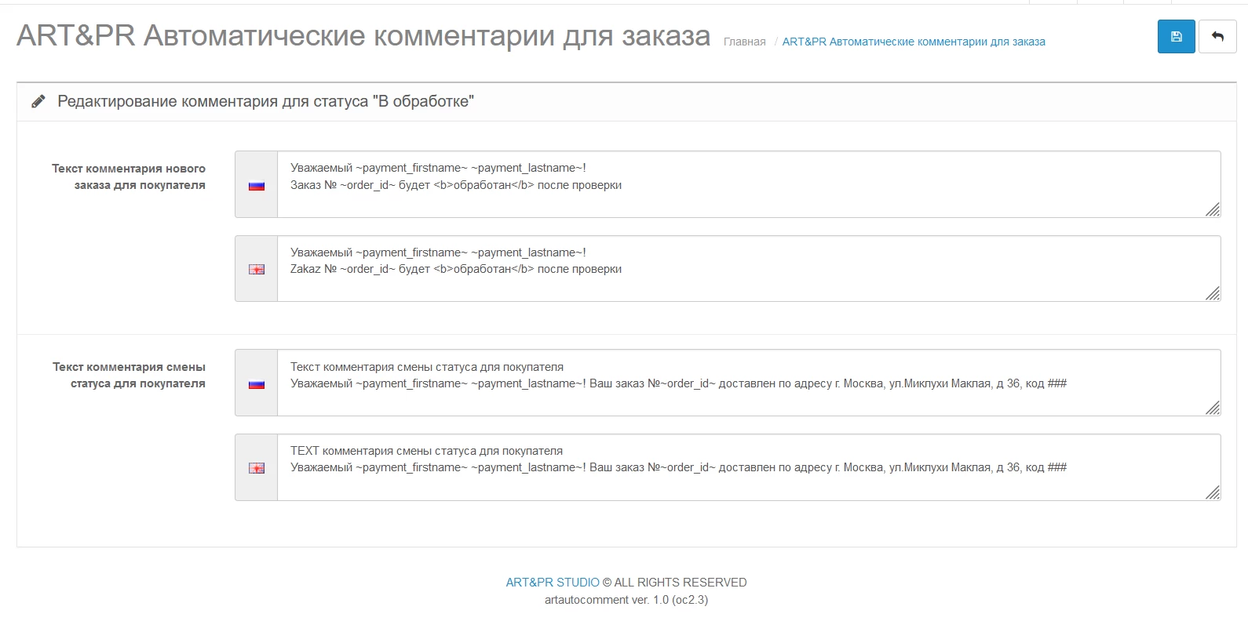Click page title 'ART&PR Автоматические комментарии для заказа'

click(363, 36)
